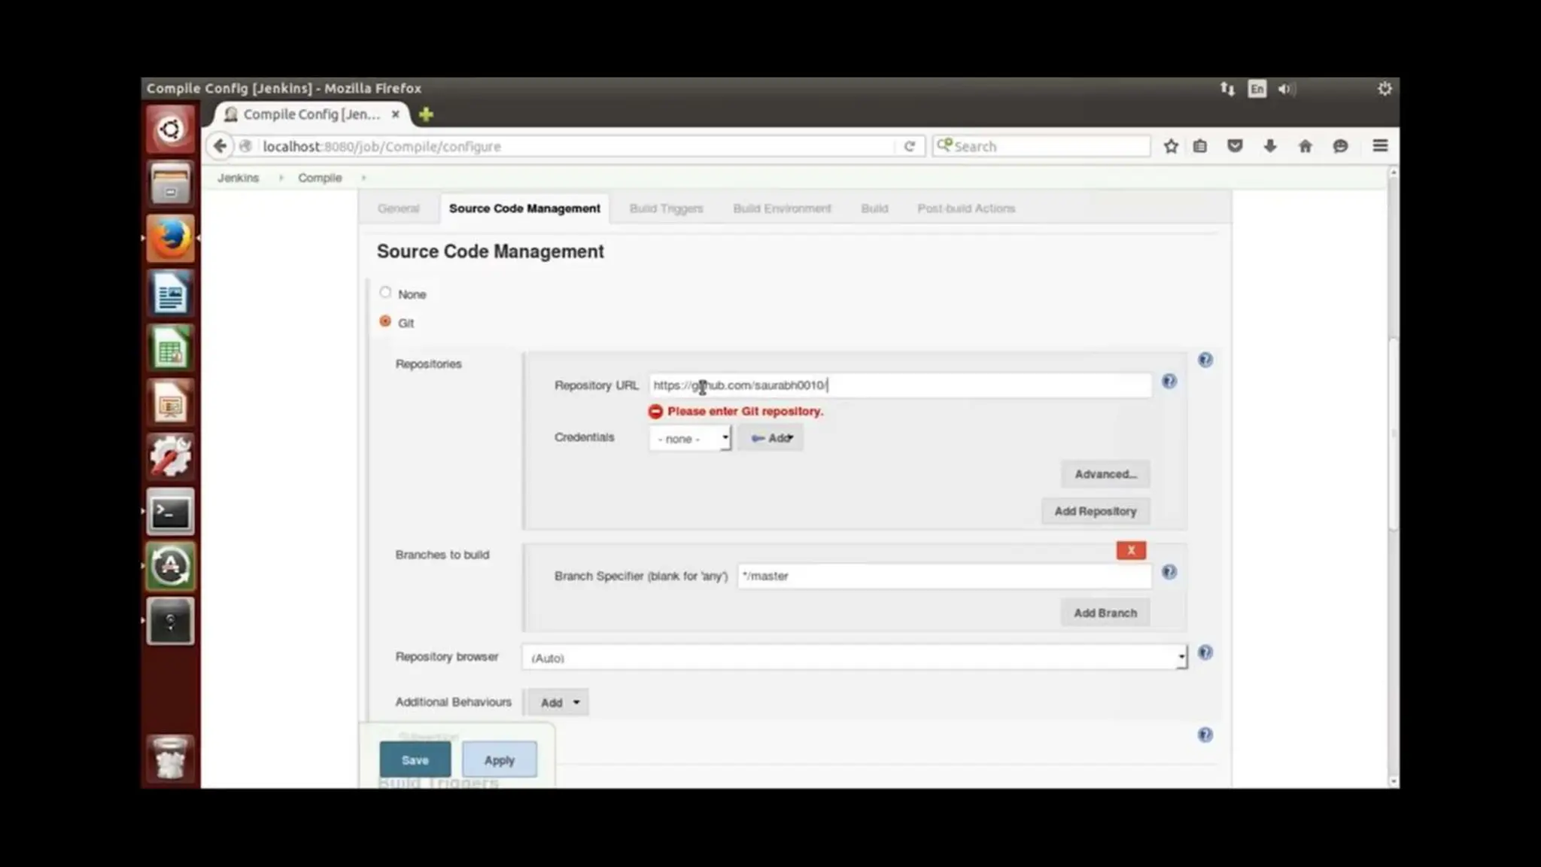Viewport: 1541px width, 867px height.
Task: Go to Firefox home page
Action: tap(1305, 146)
